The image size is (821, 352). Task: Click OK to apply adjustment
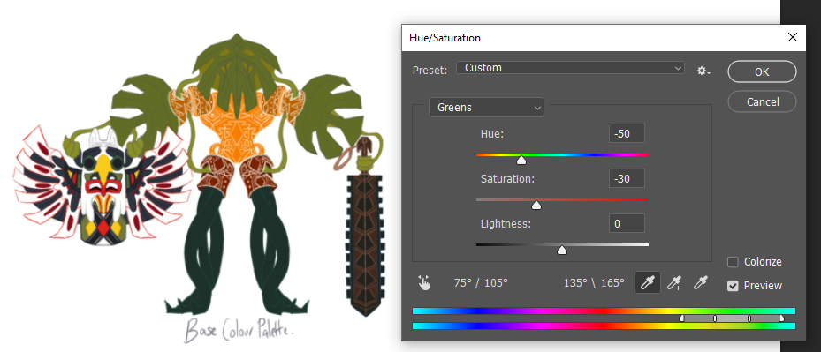762,71
